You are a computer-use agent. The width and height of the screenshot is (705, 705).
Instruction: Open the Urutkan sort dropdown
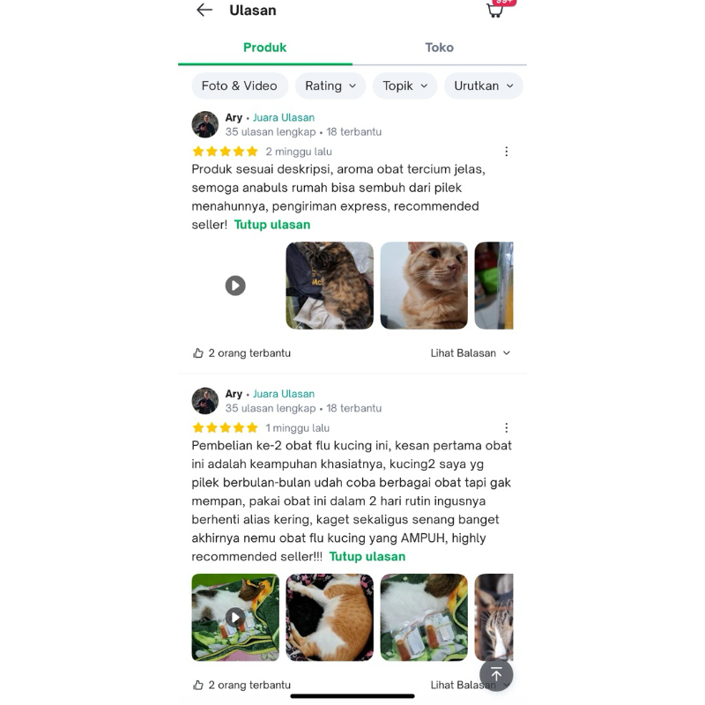coord(483,85)
